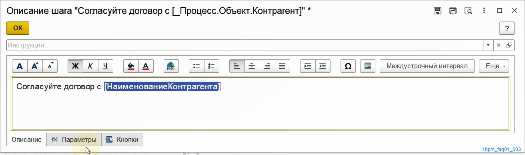This screenshot has height=155, width=525.
Task: Open the Инструкция item with copy icon
Action: tap(509, 45)
